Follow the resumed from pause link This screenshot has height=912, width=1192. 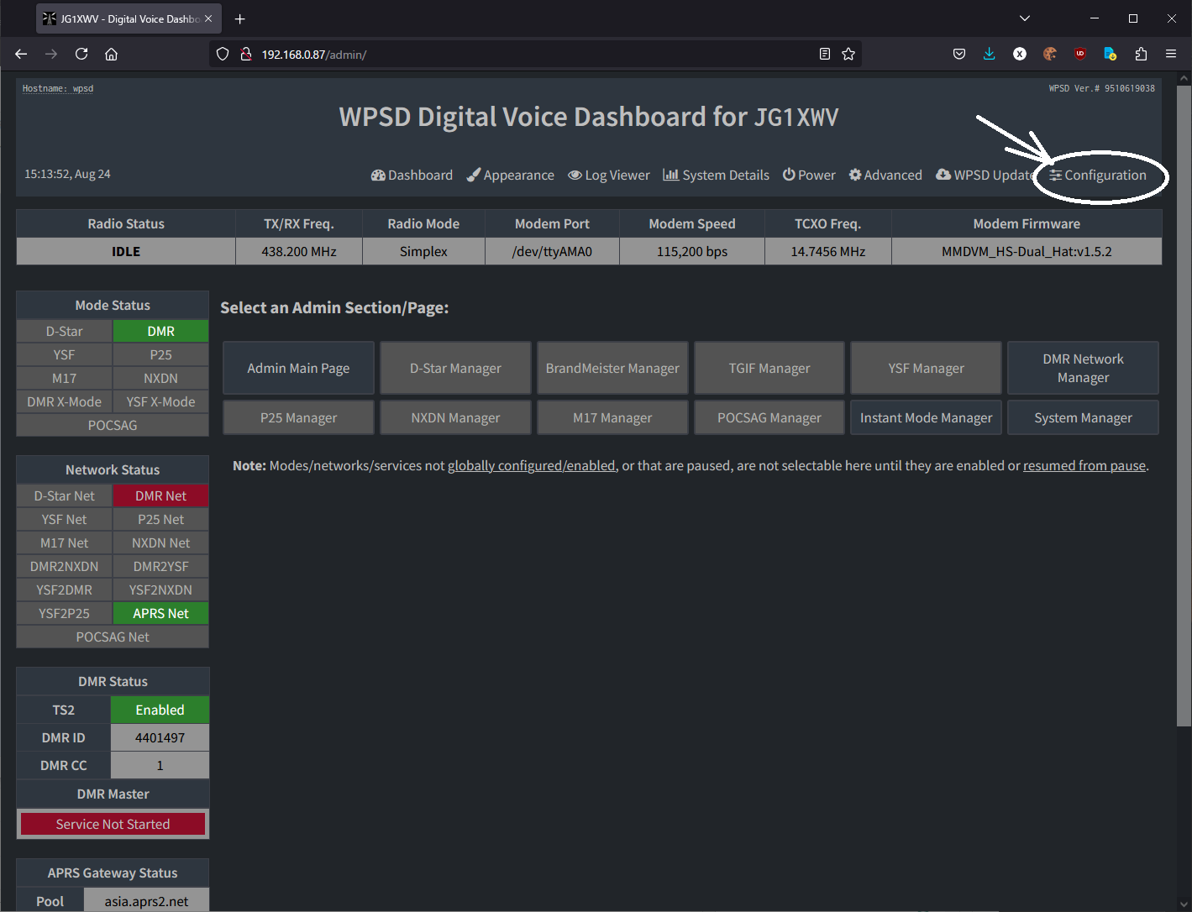[x=1084, y=465]
